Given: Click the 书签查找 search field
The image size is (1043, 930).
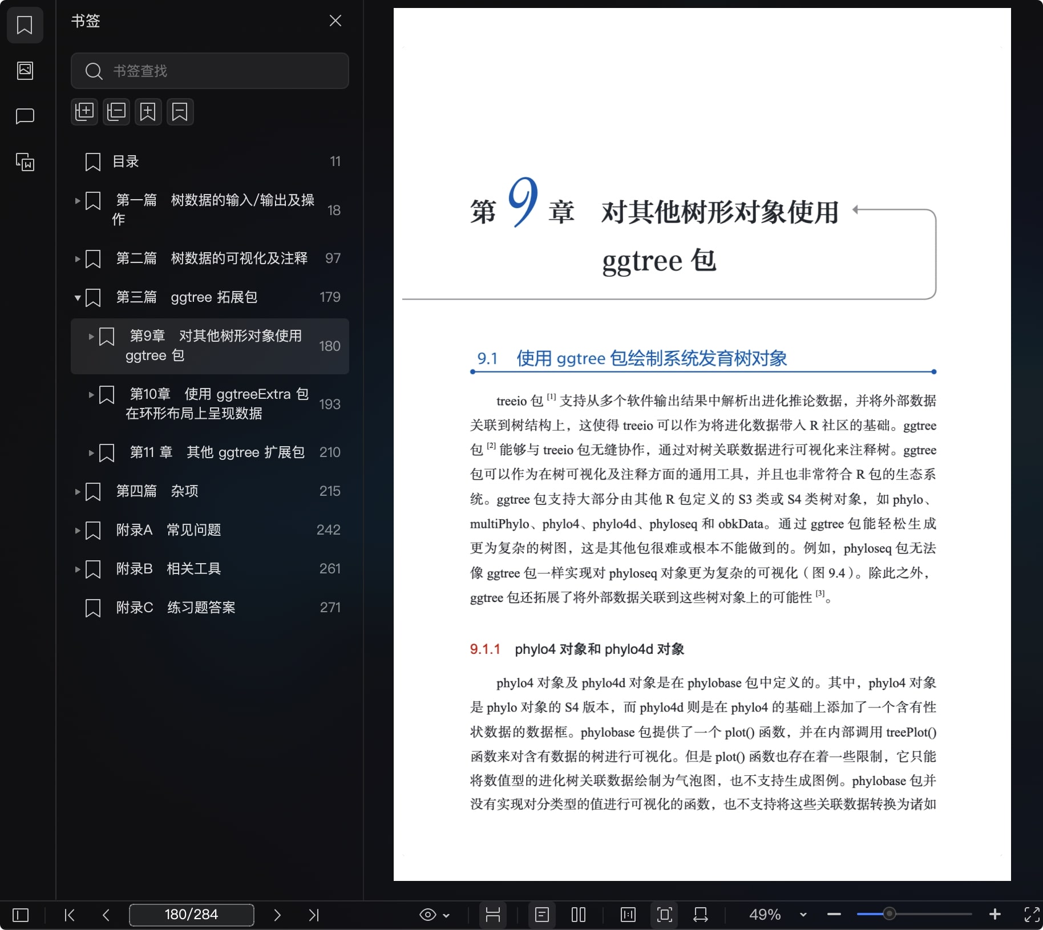Looking at the screenshot, I should (210, 71).
